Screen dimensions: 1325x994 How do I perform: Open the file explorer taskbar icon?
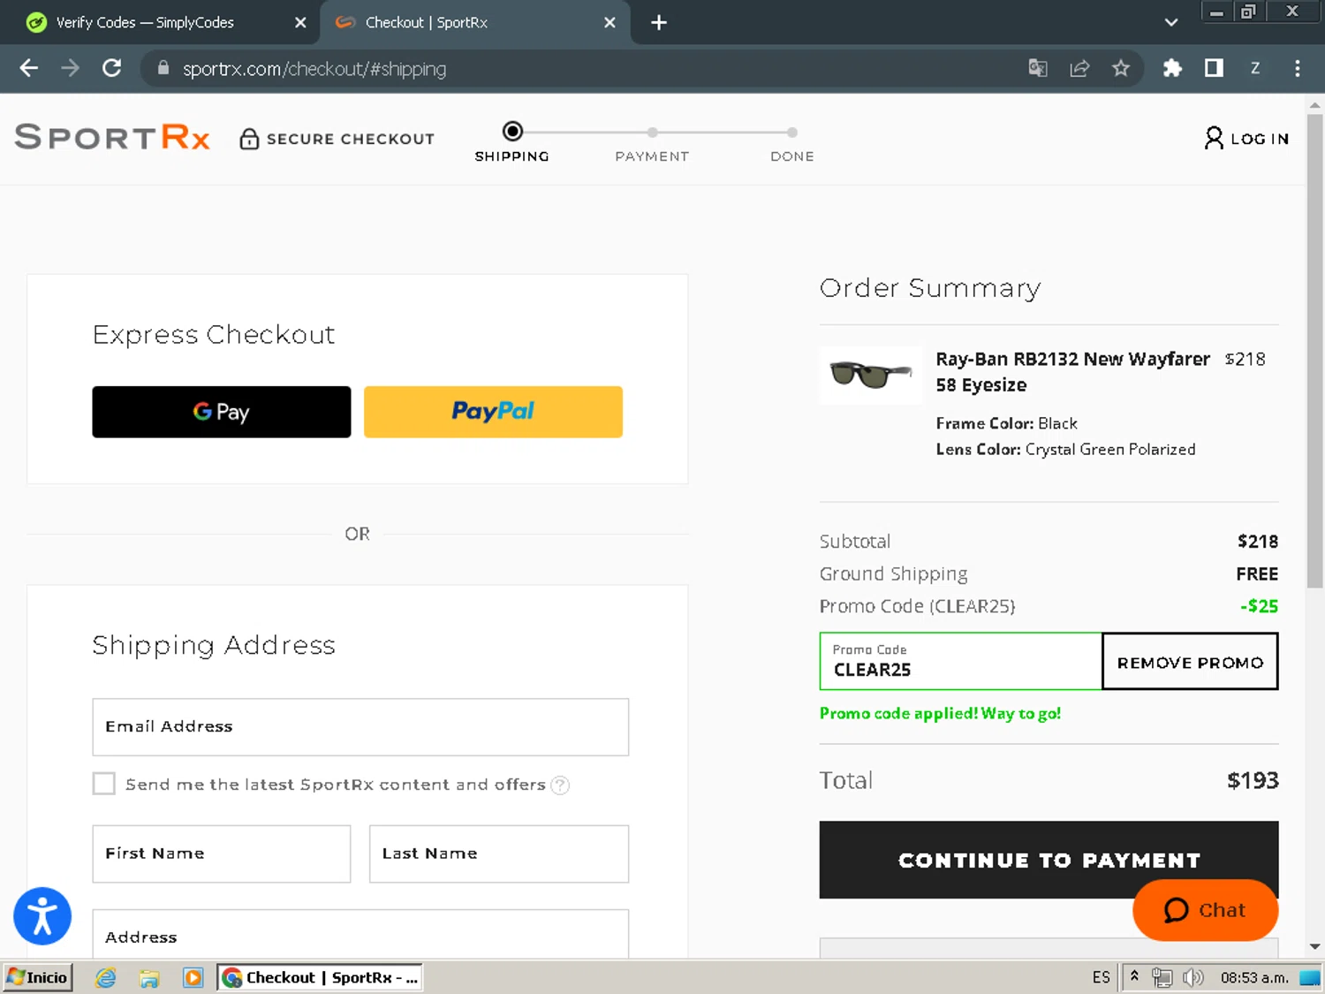(149, 977)
